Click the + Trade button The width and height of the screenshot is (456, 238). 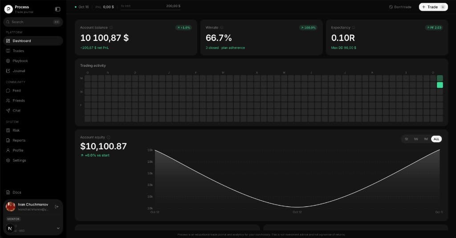point(433,7)
